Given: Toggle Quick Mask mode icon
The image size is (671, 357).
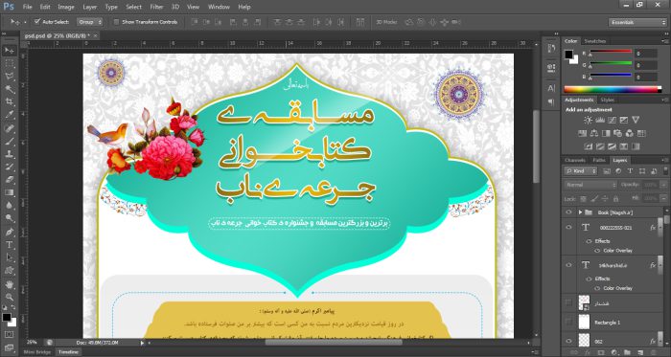Looking at the screenshot, I should tap(9, 334).
